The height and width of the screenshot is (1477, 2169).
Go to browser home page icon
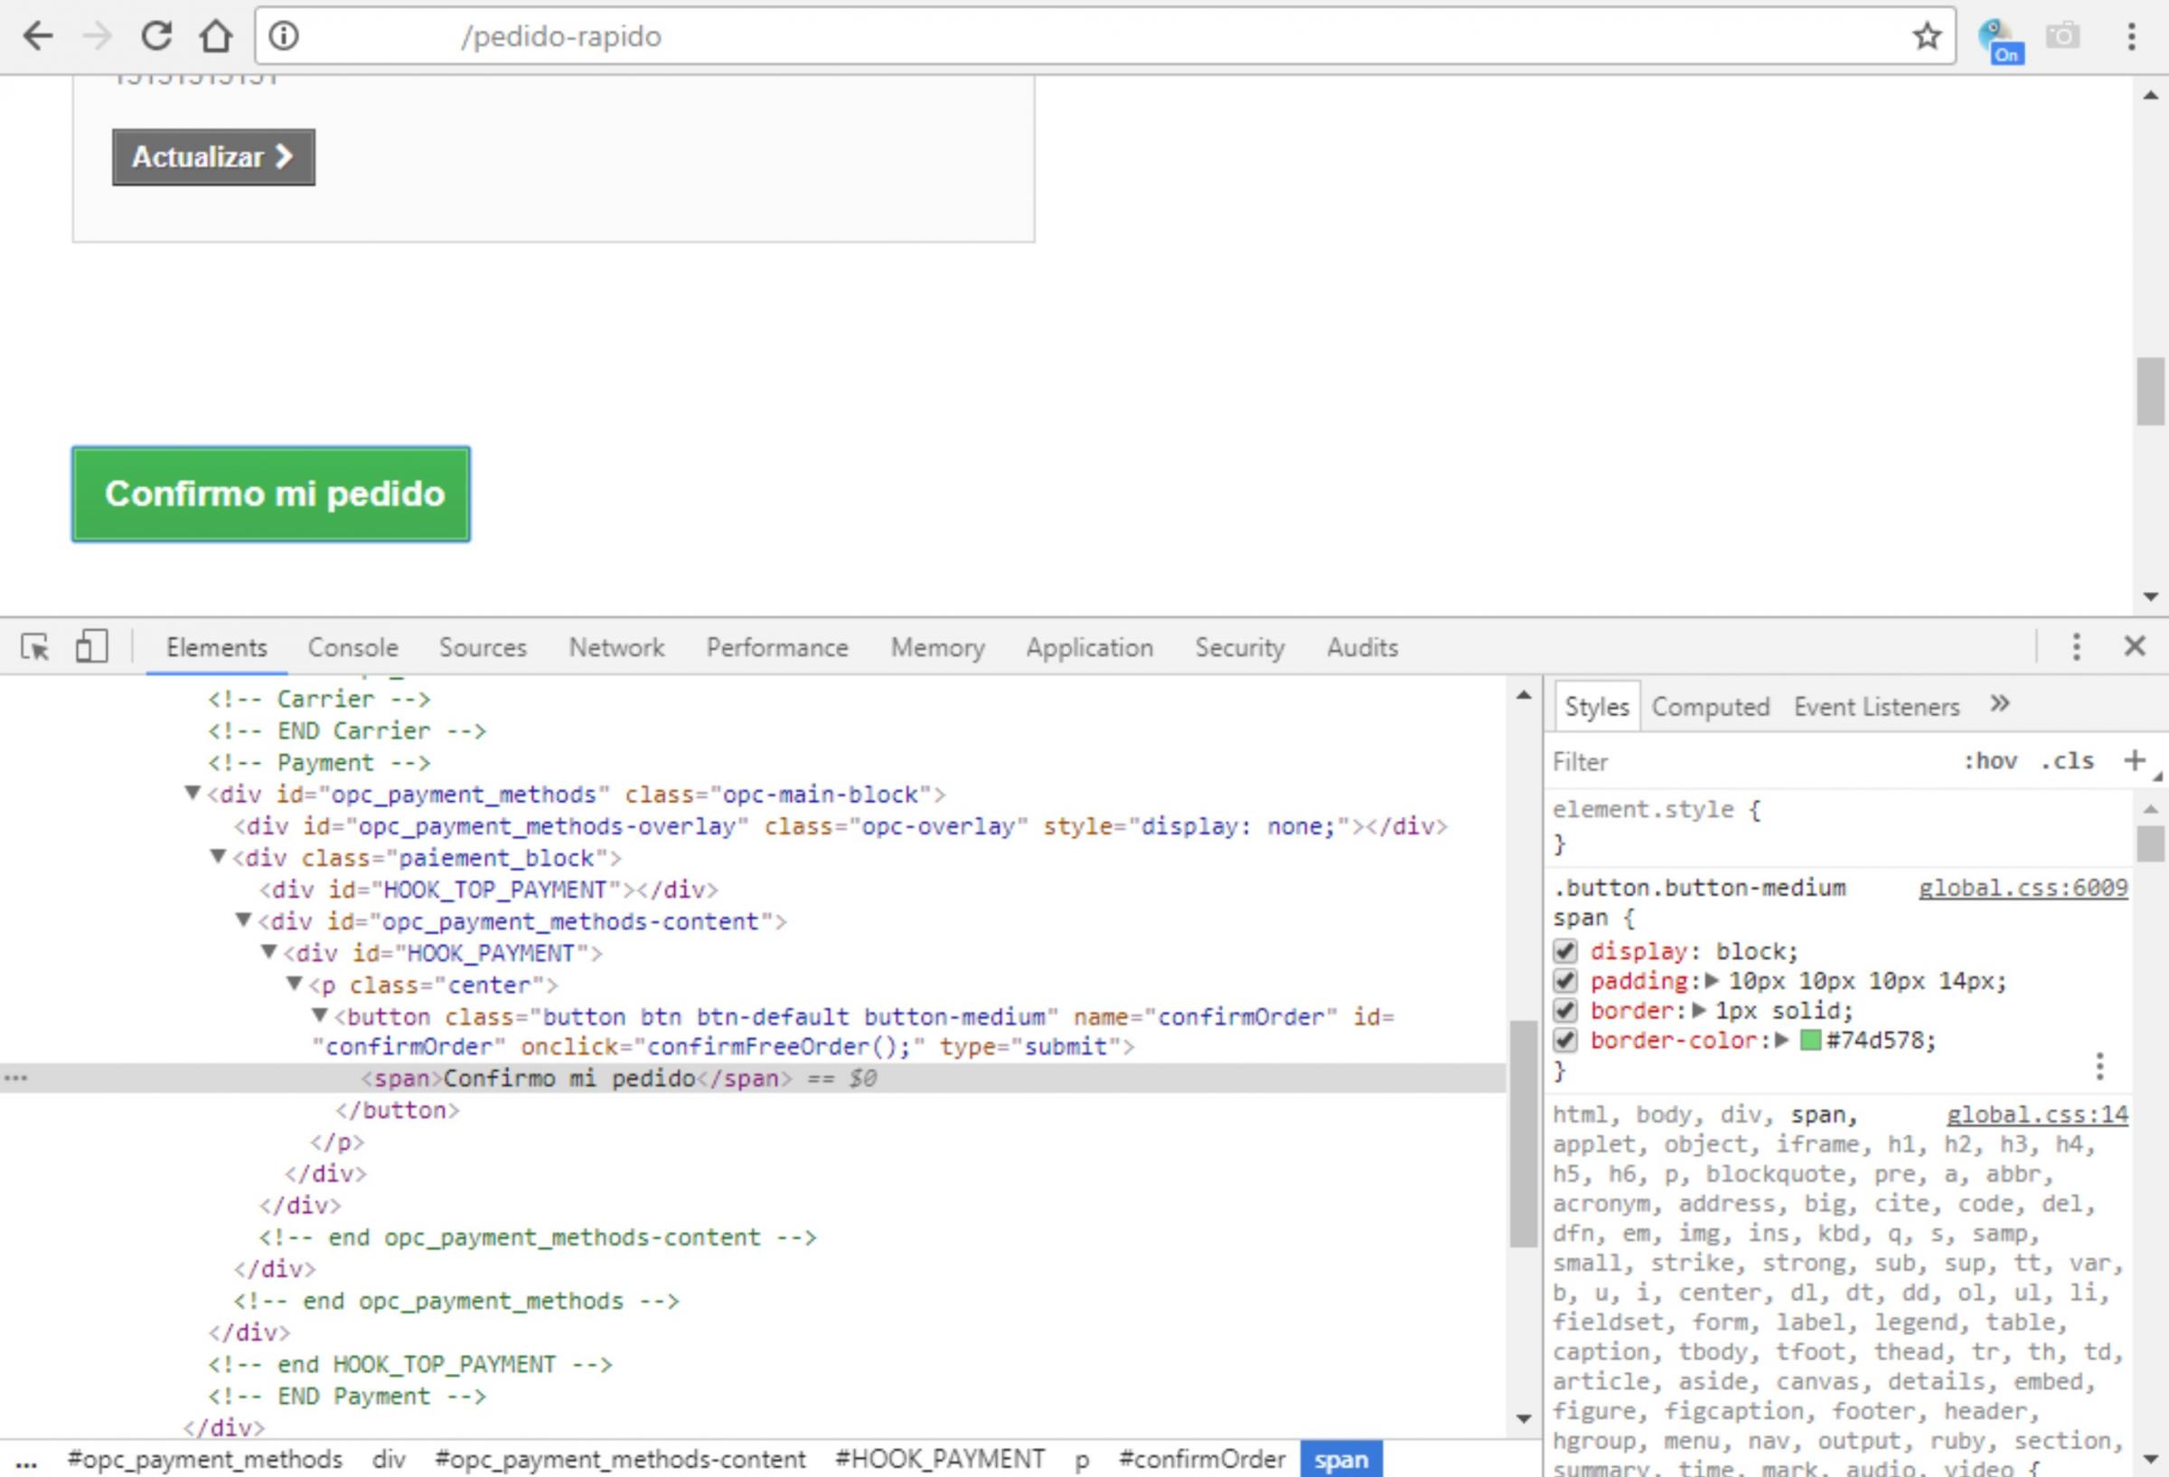(x=216, y=36)
